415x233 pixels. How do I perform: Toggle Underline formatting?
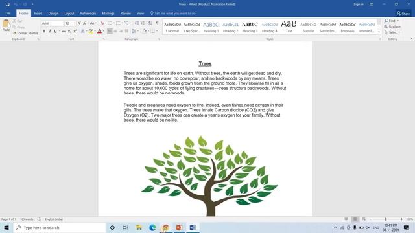[x=55, y=32]
